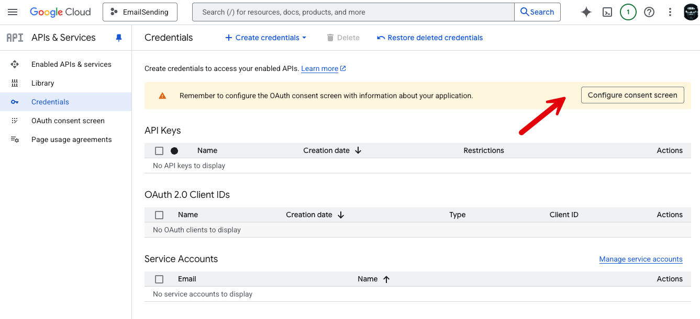Open the main navigation hamburger menu
The width and height of the screenshot is (700, 319).
13,12
